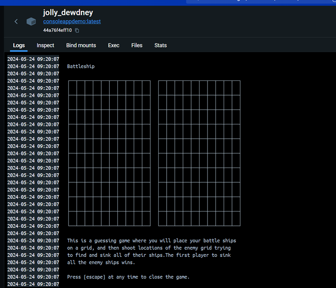
Task: Select the Exec tab
Action: click(x=114, y=45)
